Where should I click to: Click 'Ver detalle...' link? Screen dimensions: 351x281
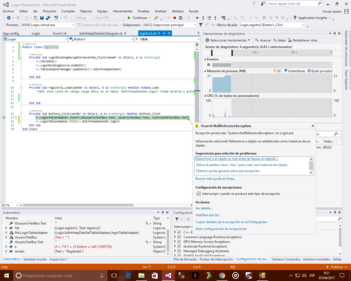click(204, 208)
